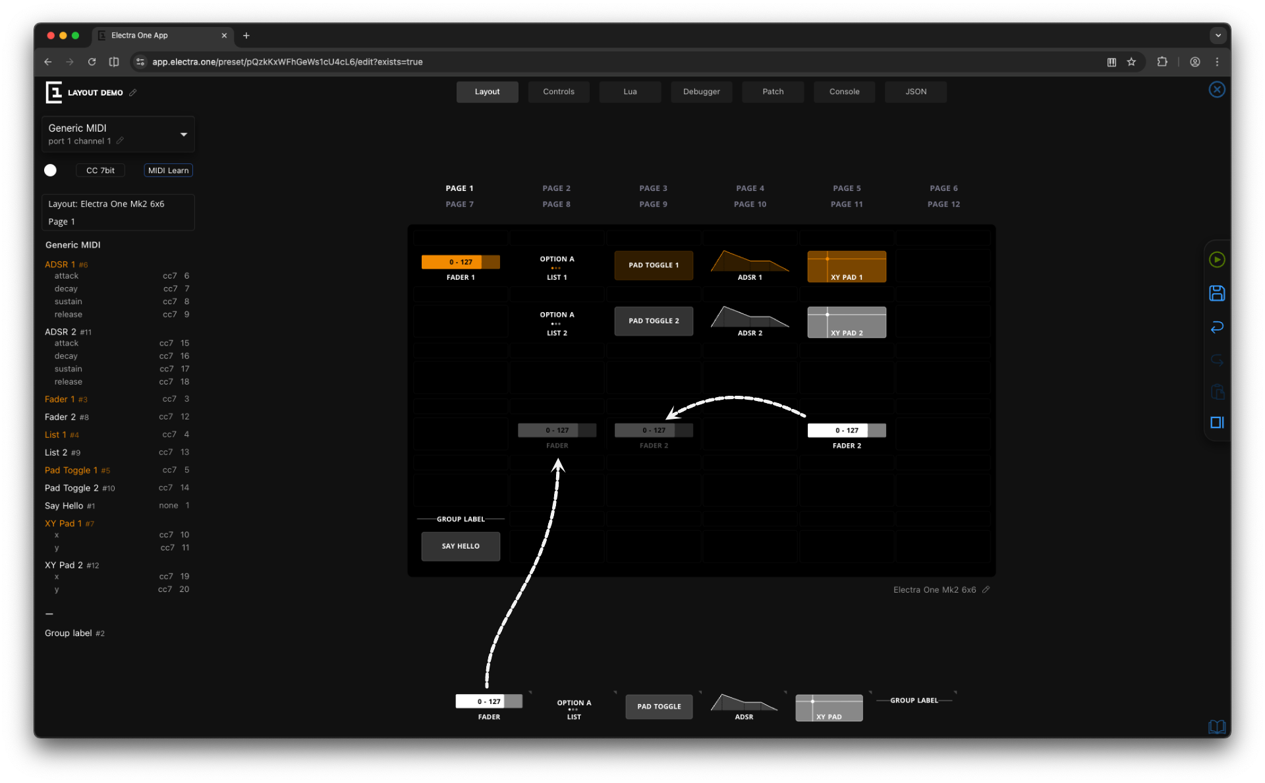This screenshot has height=783, width=1265.
Task: Toggle the white circle MIDI indicator
Action: click(50, 171)
